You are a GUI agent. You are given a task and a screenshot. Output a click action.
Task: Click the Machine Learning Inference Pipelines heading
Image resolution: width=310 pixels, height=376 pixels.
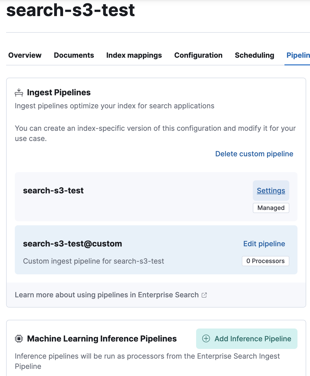(x=102, y=339)
